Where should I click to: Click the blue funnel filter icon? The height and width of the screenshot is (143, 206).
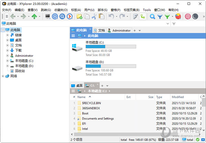tap(160, 16)
